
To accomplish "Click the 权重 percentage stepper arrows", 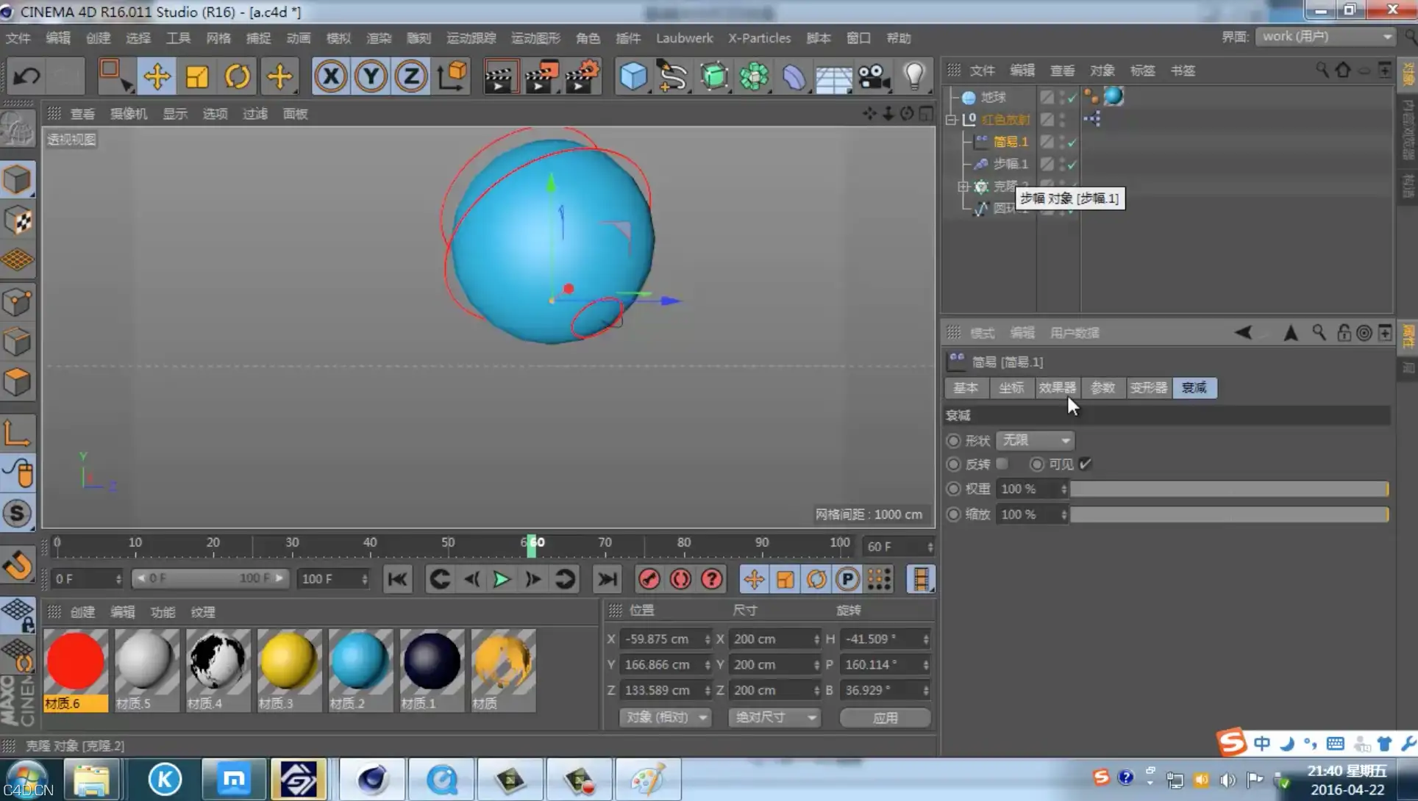I will point(1063,489).
